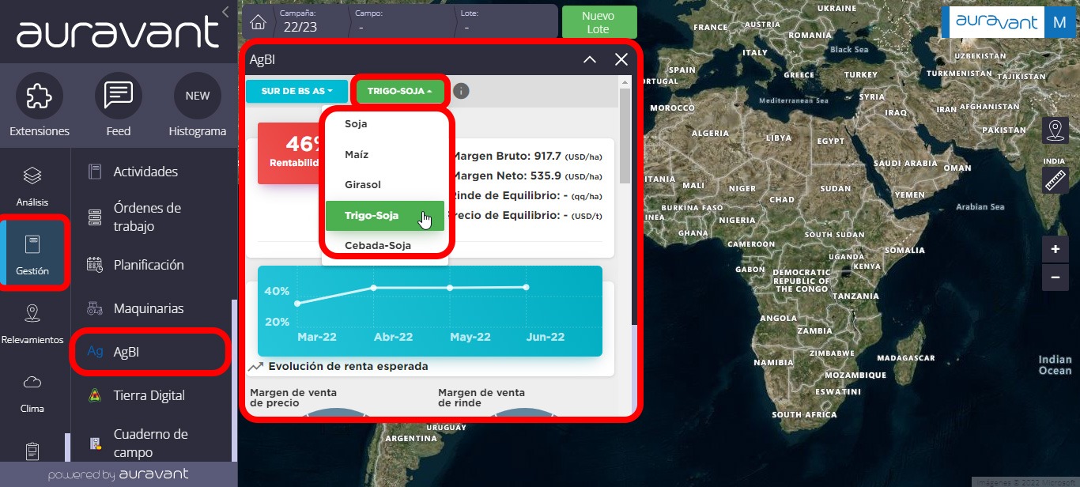Open Planificación in the management menu
Screen dimensions: 1080x487
point(150,265)
